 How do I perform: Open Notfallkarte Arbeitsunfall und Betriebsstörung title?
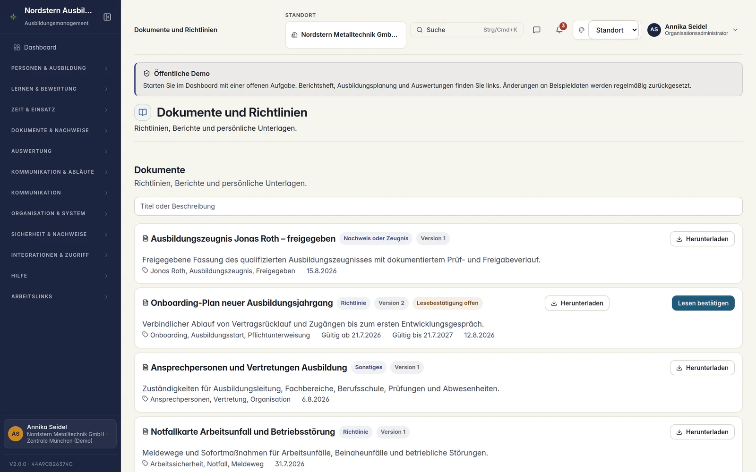[x=243, y=432]
